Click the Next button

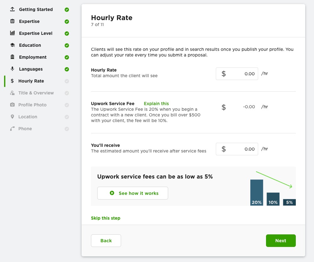[280, 240]
